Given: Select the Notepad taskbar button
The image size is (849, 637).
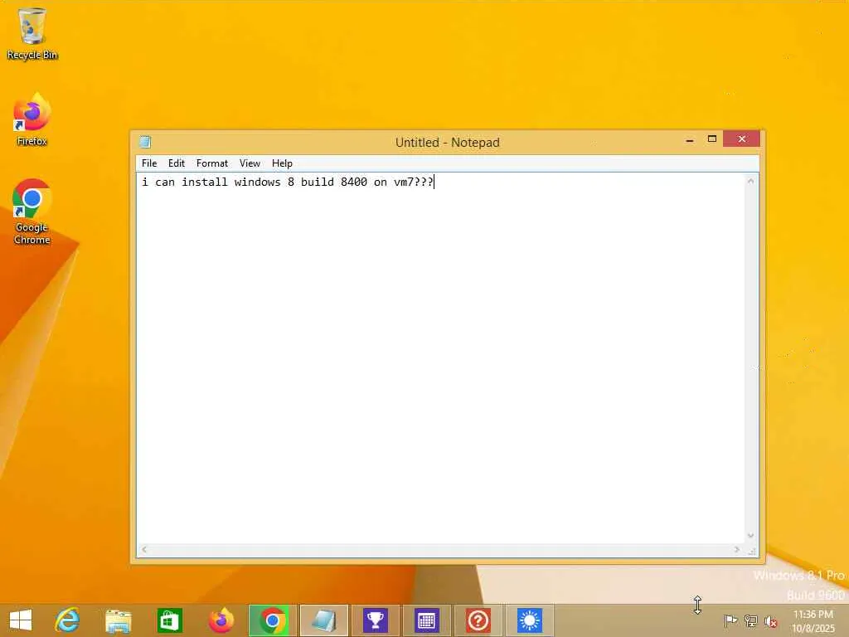Looking at the screenshot, I should pyautogui.click(x=324, y=620).
